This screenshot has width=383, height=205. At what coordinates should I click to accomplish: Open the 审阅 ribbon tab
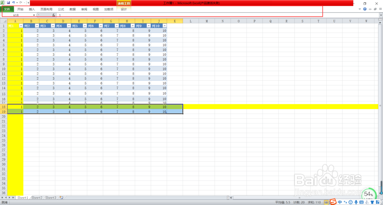(84, 9)
